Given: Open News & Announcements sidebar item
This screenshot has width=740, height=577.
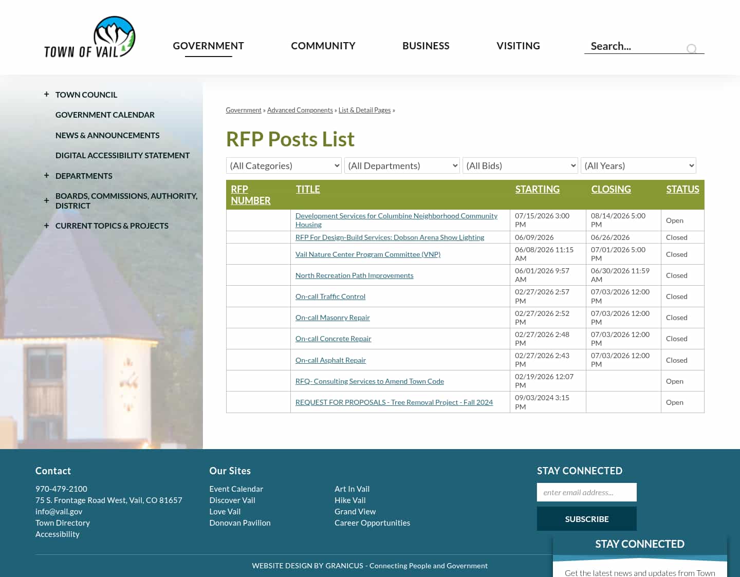Looking at the screenshot, I should point(107,135).
